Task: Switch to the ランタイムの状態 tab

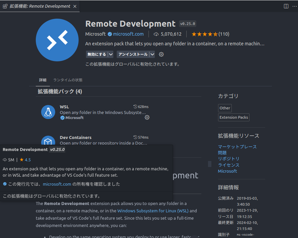Action: (68, 80)
